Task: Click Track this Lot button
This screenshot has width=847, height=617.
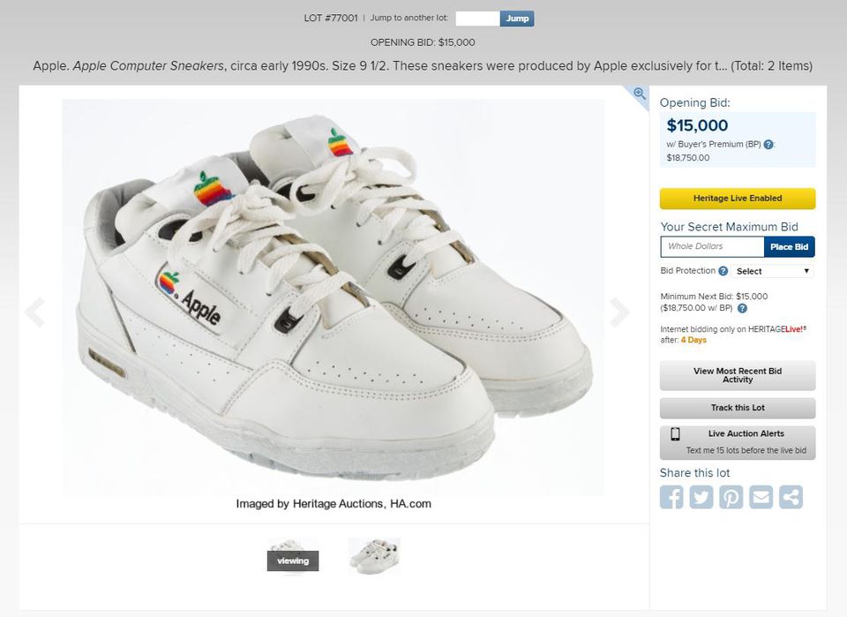Action: click(x=738, y=408)
